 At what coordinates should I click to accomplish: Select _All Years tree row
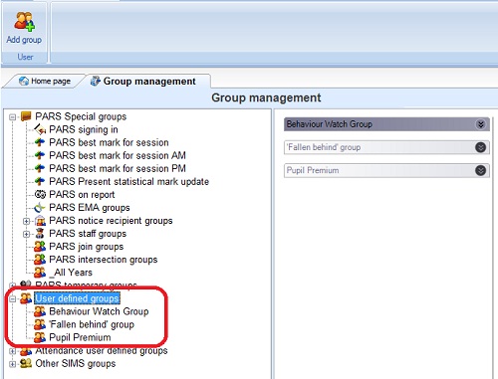tap(71, 273)
